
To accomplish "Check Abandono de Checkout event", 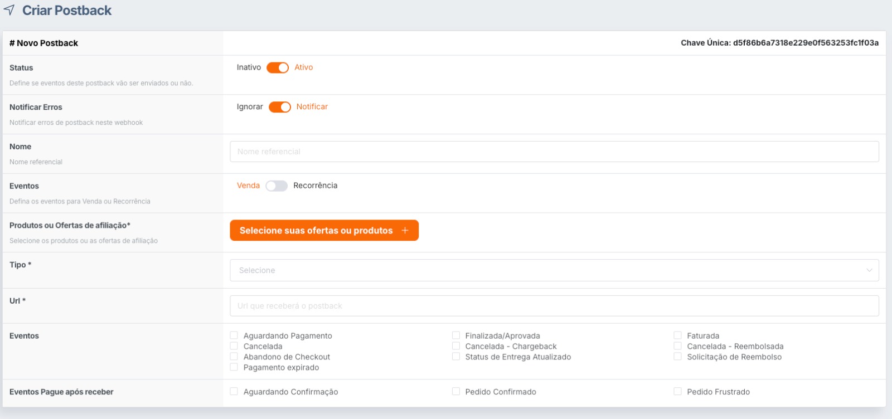I will (234, 357).
